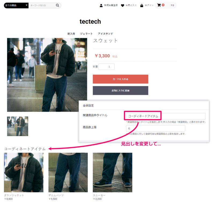The width and height of the screenshot is (214, 204).
Task: Click the tectech site logo
Action: tap(90, 21)
